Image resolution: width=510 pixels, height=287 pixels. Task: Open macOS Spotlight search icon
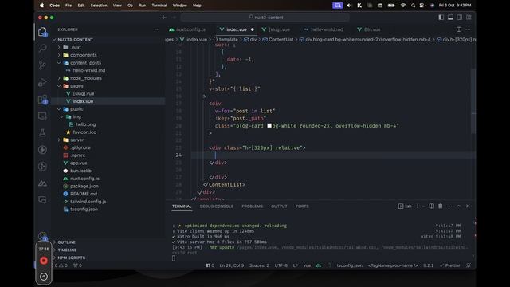pos(413,6)
